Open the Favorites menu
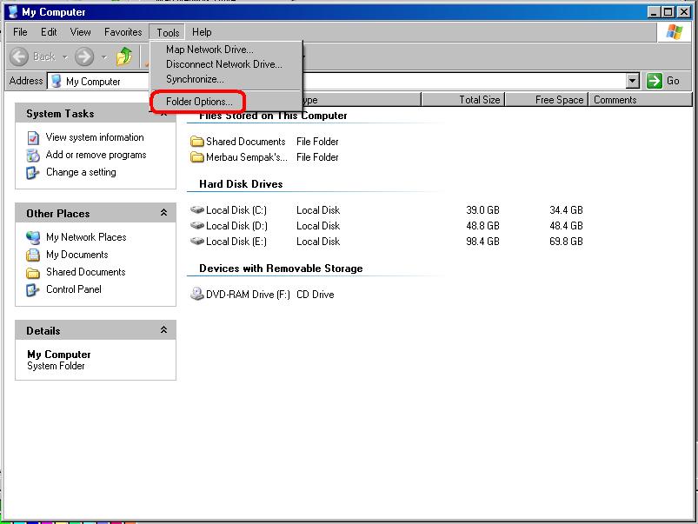Screen dimensions: 698x524 123,32
